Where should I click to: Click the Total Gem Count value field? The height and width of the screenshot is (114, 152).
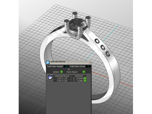tap(88, 66)
